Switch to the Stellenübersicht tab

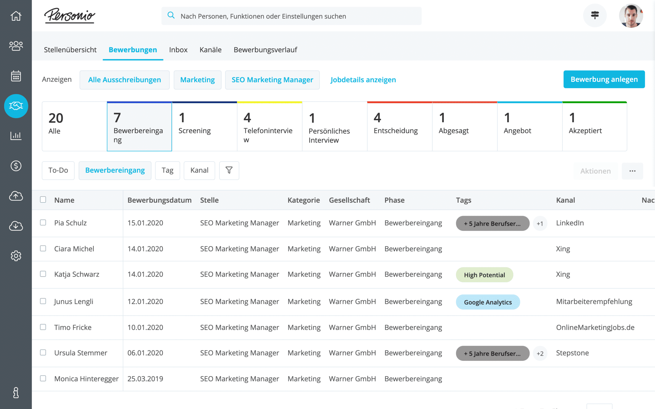click(70, 50)
